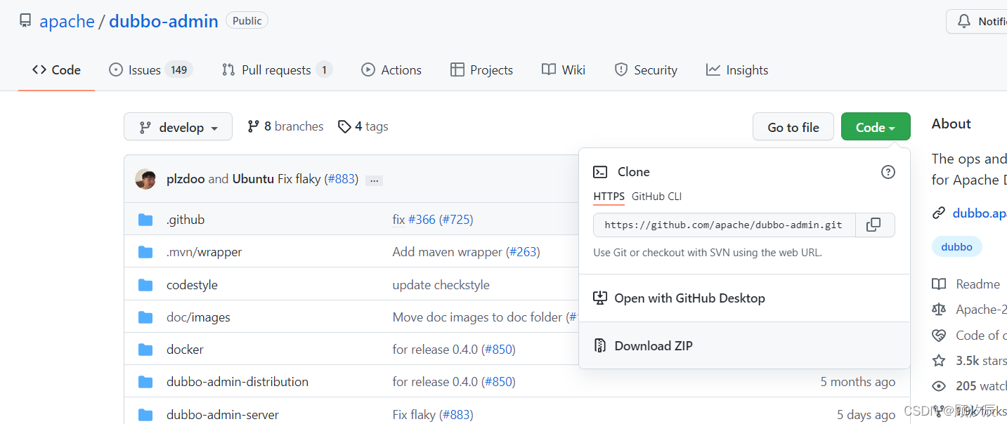Click the .github folder icon

145,220
